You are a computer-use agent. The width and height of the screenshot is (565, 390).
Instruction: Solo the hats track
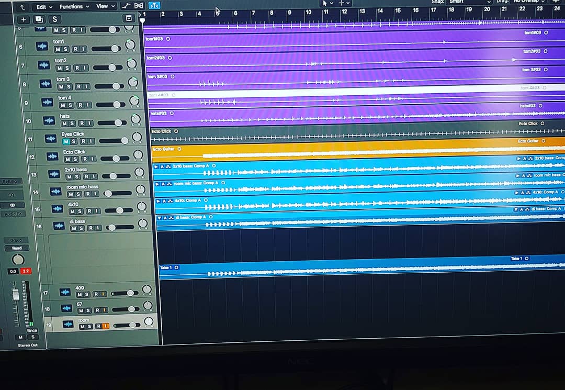(x=72, y=123)
